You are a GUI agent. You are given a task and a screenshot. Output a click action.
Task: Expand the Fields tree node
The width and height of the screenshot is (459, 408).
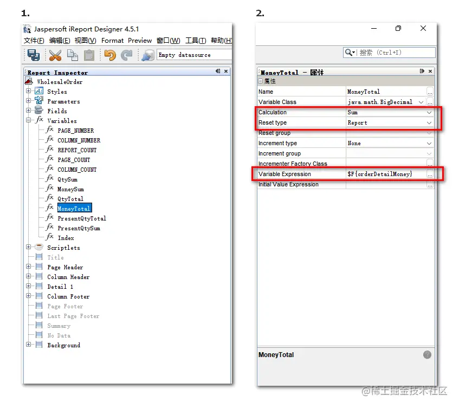tap(28, 111)
